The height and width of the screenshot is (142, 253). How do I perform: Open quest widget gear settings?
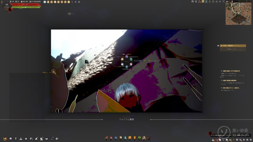coord(218,46)
